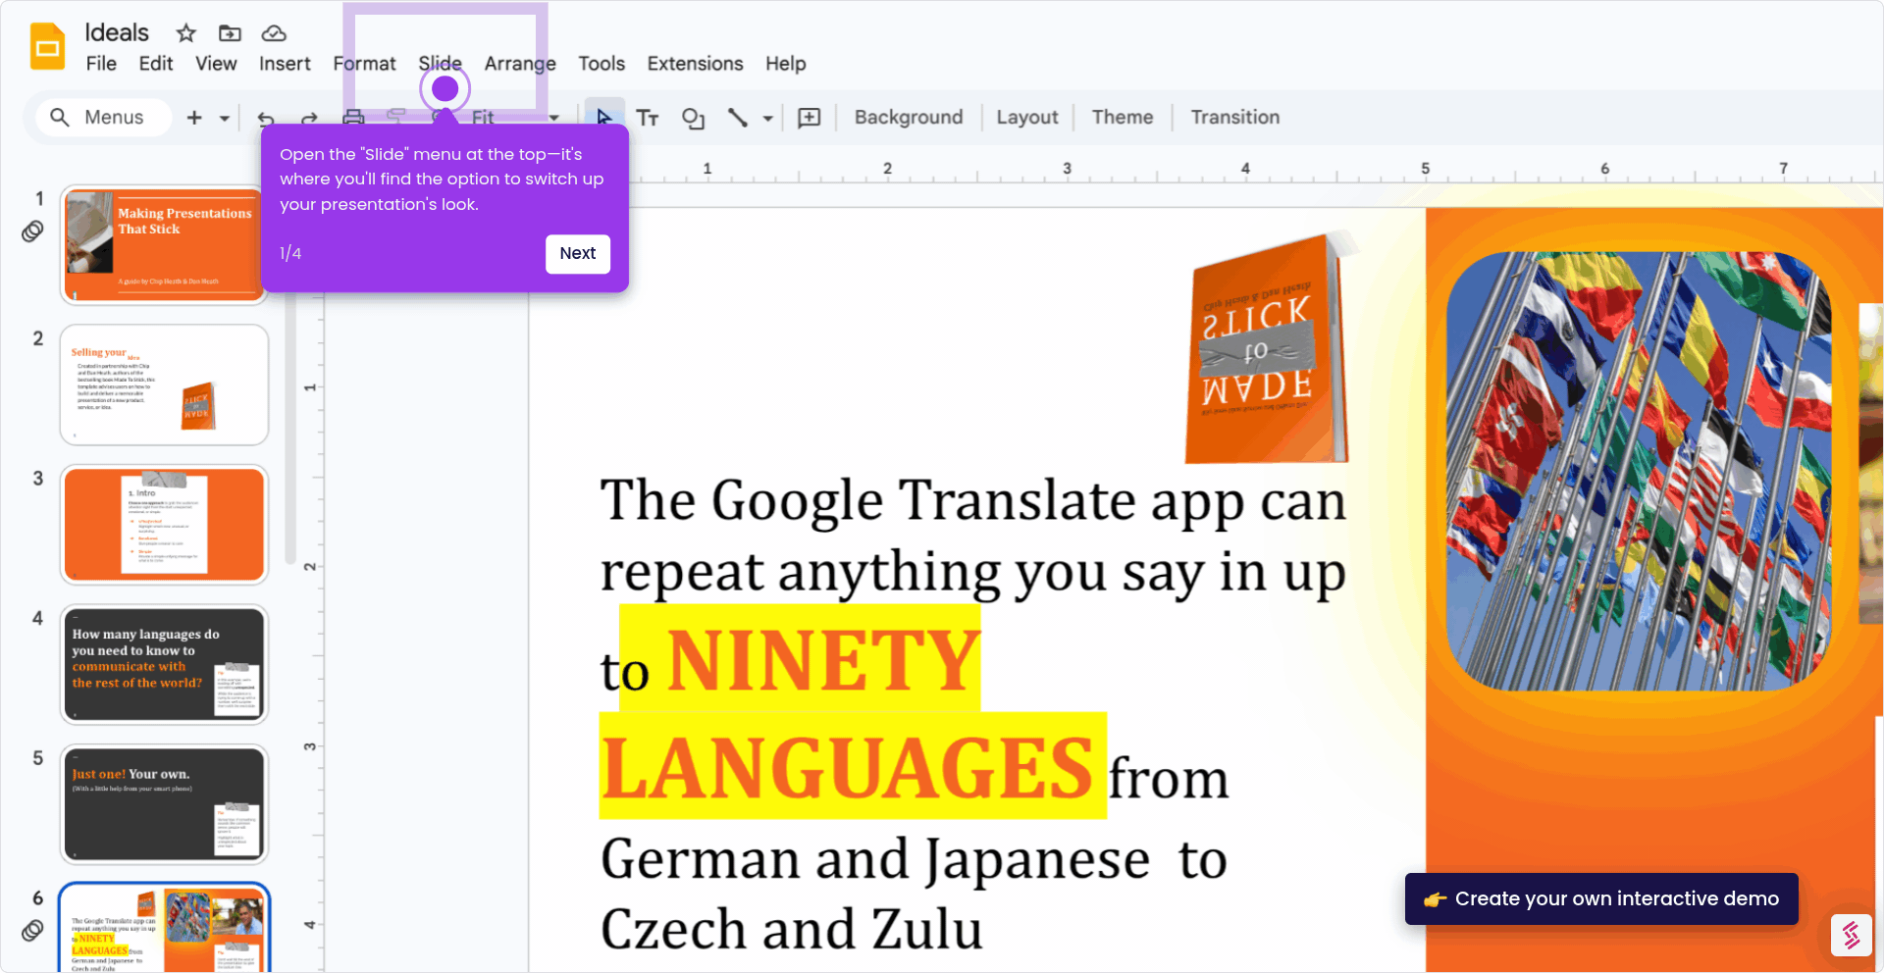Click the Layout toolbar button
1884x973 pixels.
pyautogui.click(x=1027, y=117)
